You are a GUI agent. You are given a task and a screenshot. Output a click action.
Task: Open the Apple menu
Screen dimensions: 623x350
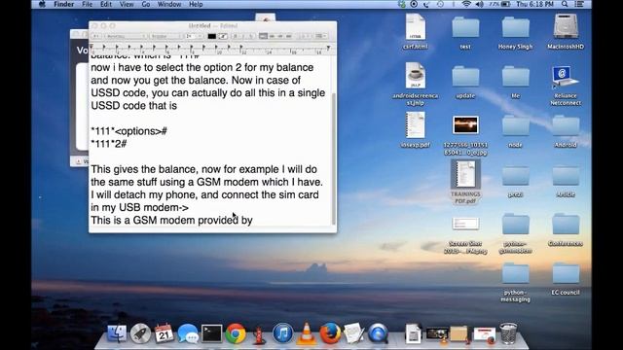(x=42, y=4)
